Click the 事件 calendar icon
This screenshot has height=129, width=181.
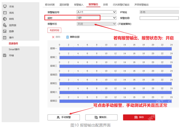(5, 38)
